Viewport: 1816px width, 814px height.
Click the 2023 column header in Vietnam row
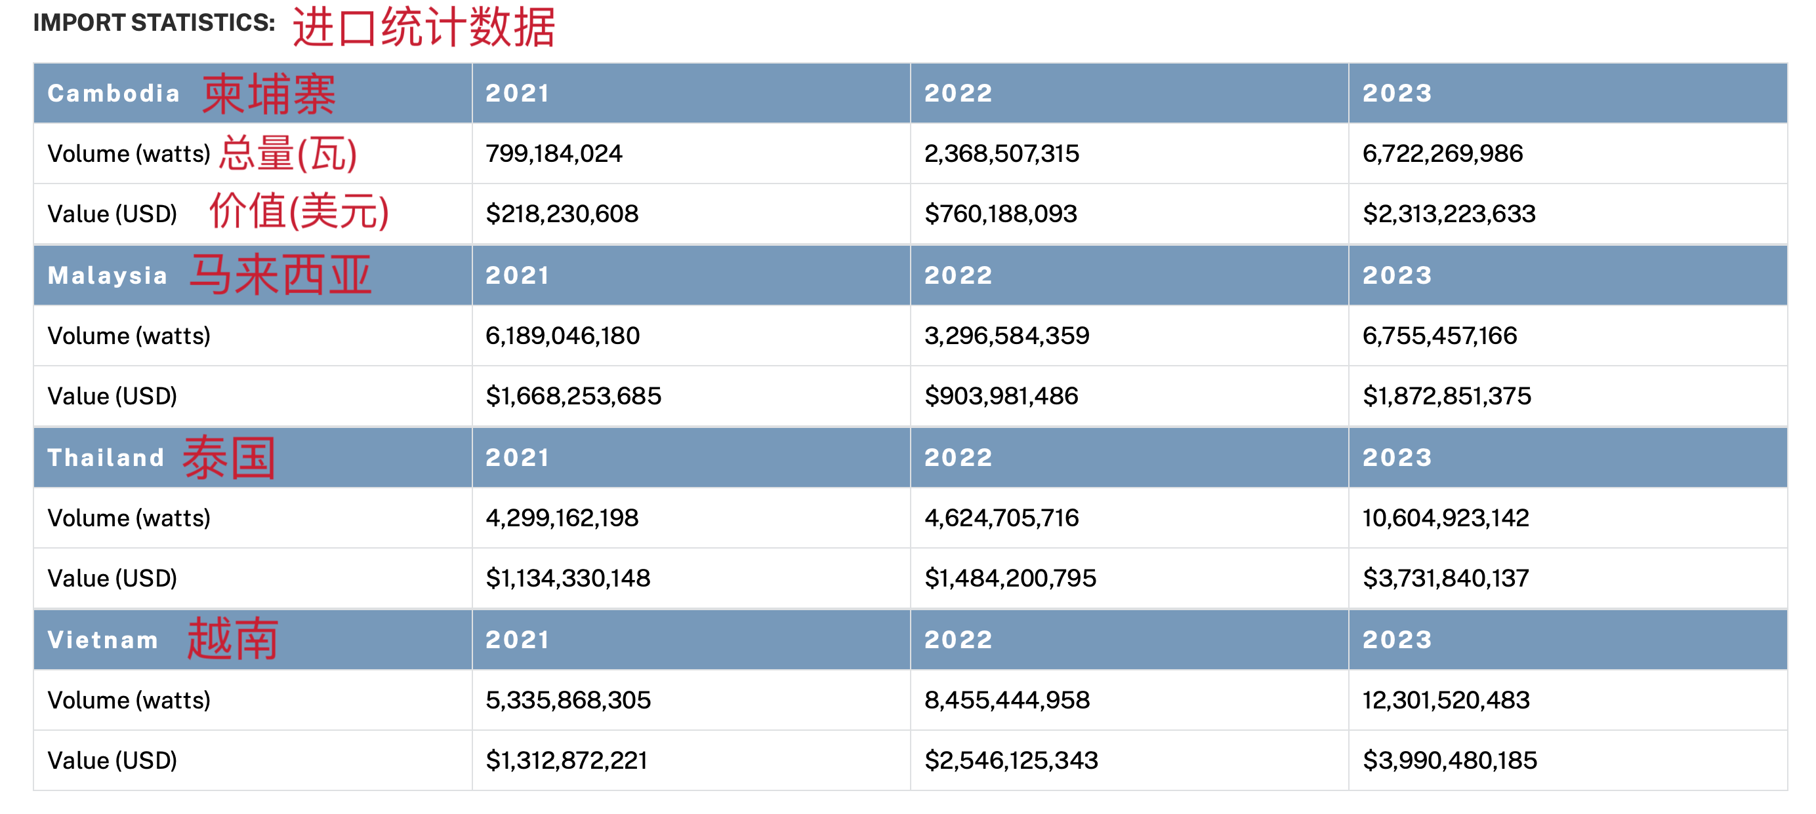pyautogui.click(x=1397, y=640)
